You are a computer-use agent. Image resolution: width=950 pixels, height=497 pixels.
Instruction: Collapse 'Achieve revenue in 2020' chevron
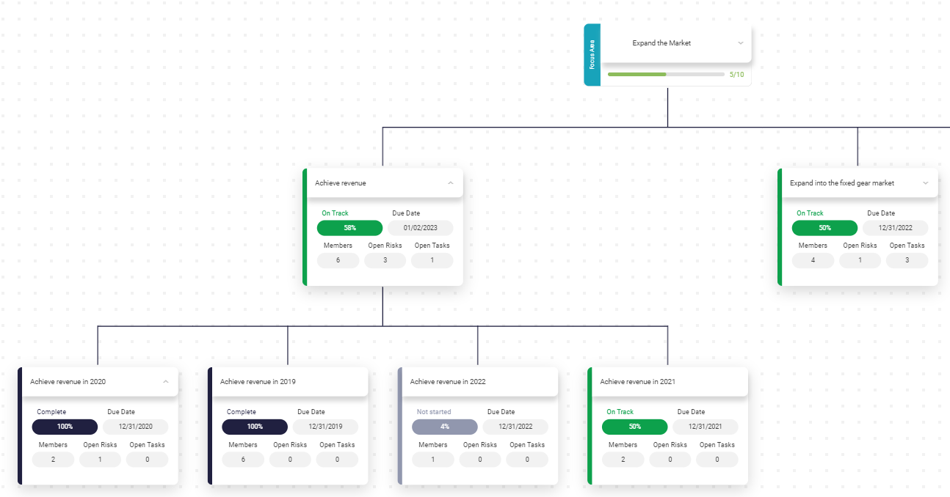coord(165,382)
